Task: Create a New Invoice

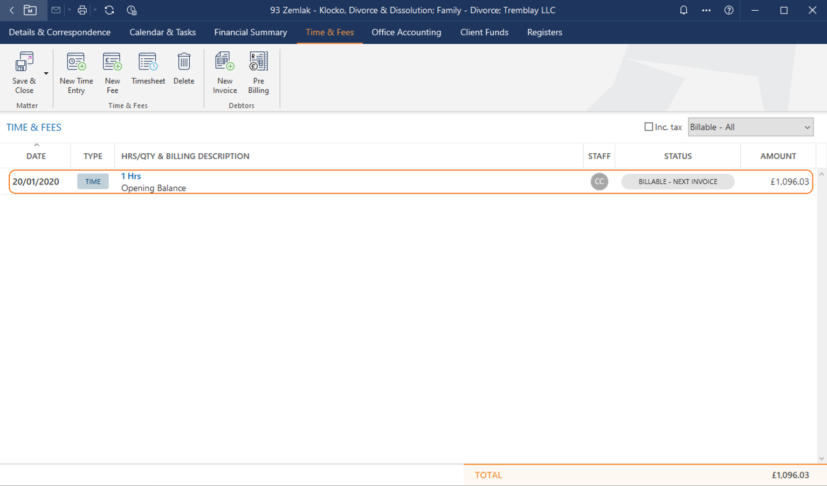Action: 225,63
